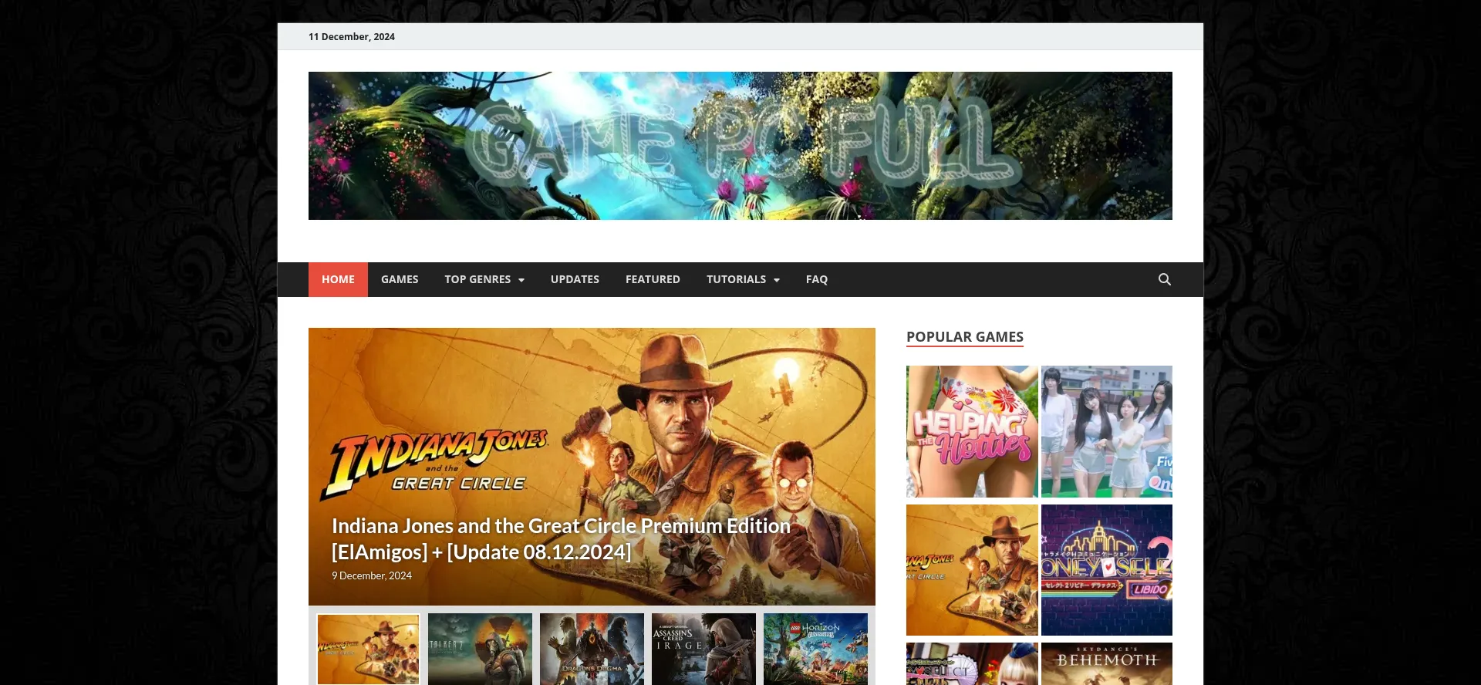Viewport: 1481px width, 685px height.
Task: Open the FAQ page link
Action: [816, 279]
